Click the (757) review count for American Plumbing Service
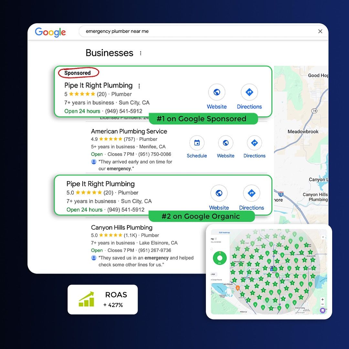The width and height of the screenshot is (349, 349). (x=129, y=139)
